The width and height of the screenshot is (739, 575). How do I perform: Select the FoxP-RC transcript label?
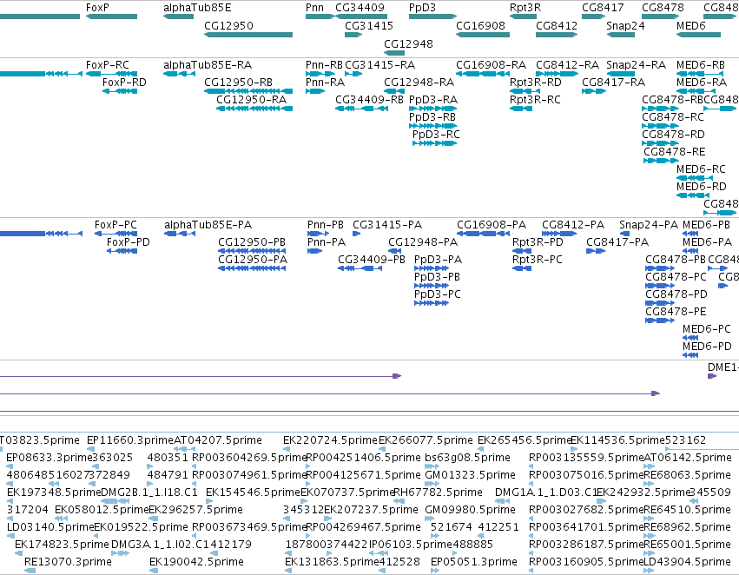(107, 64)
